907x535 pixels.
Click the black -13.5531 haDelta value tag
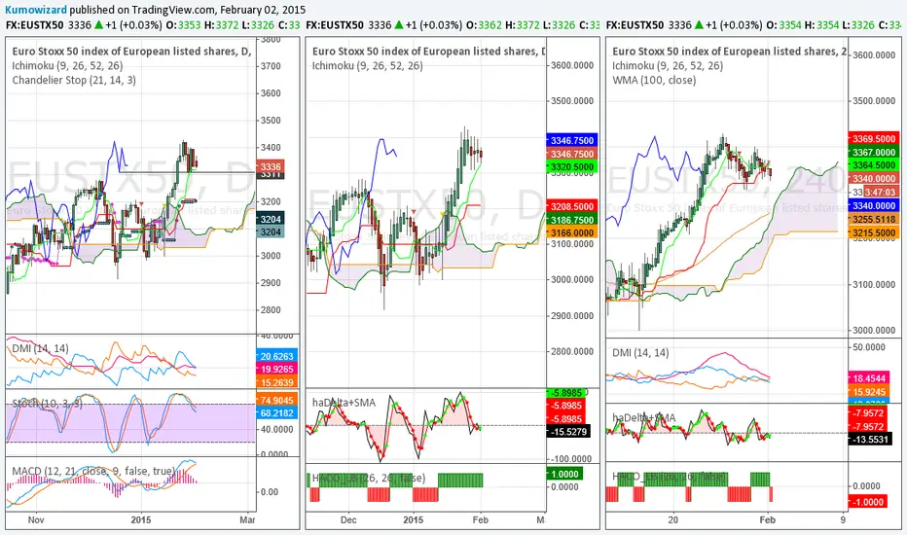tap(869, 440)
